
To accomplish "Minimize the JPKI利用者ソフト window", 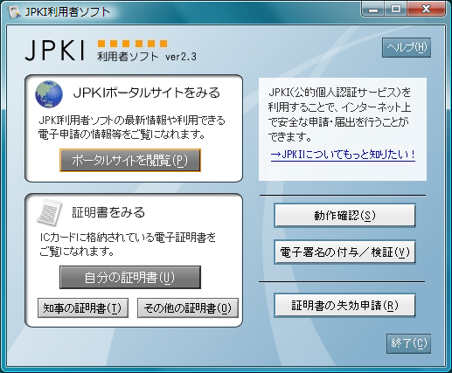I will click(x=373, y=10).
